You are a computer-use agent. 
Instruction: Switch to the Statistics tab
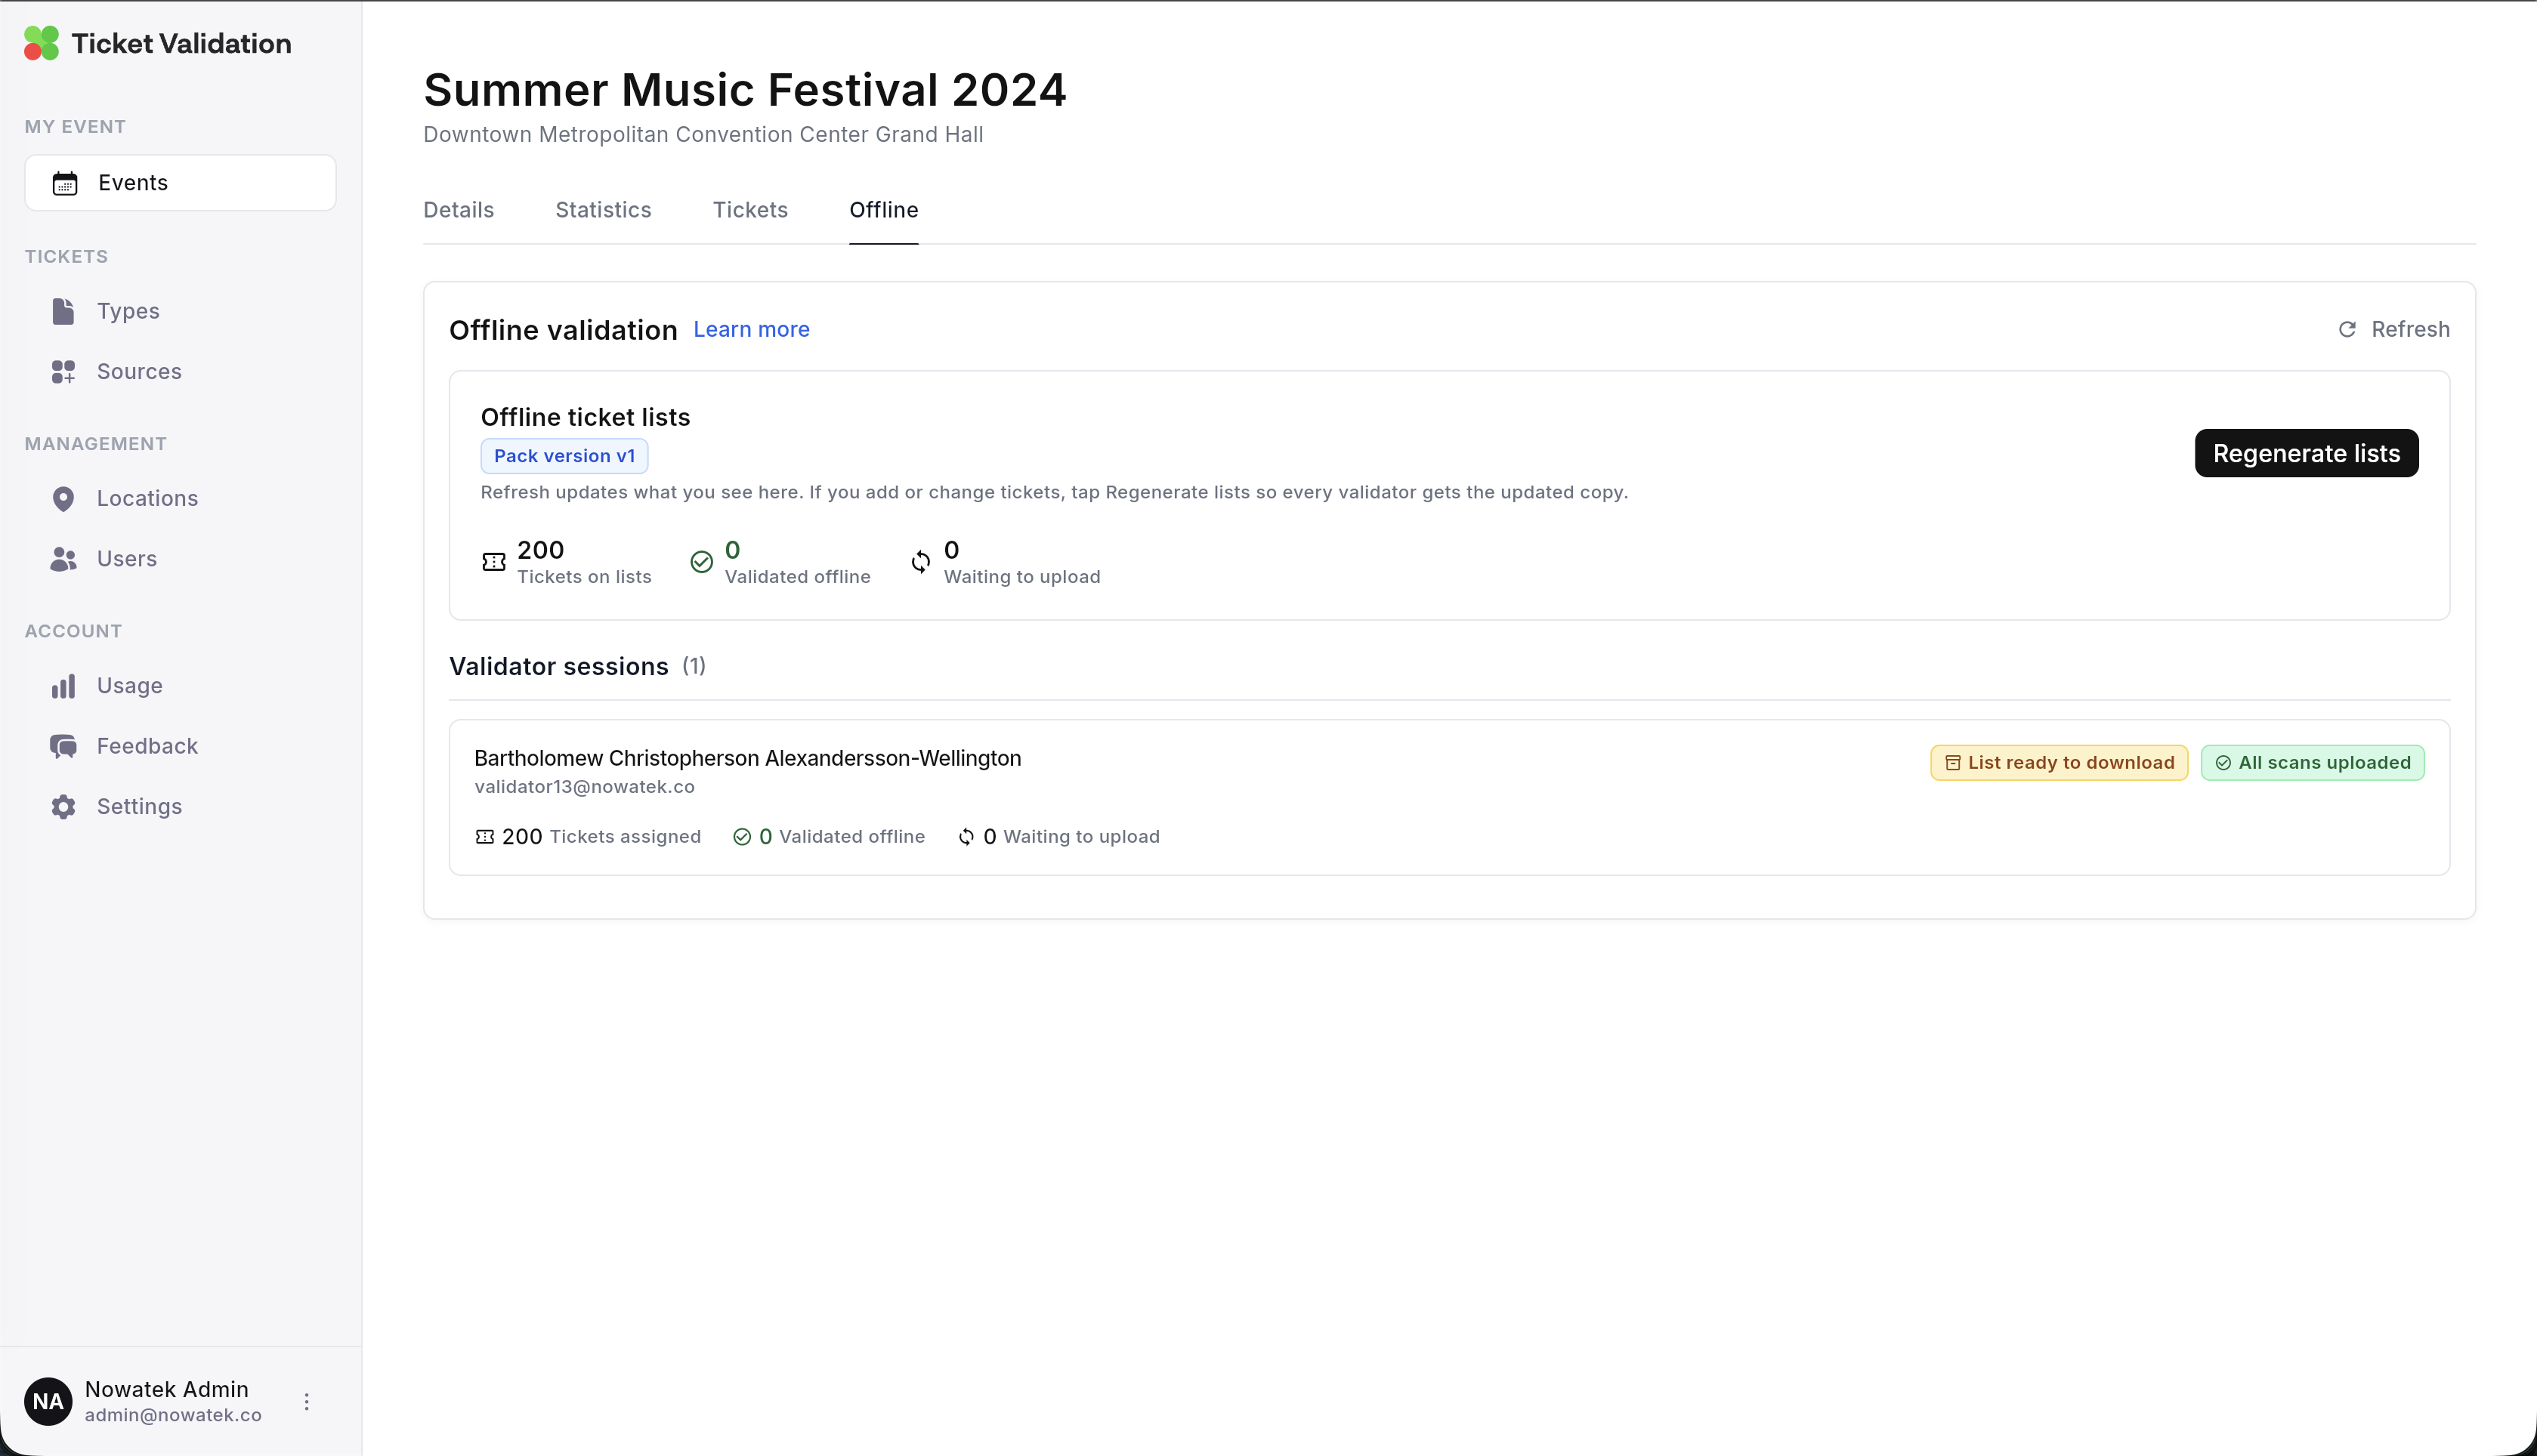click(x=602, y=210)
